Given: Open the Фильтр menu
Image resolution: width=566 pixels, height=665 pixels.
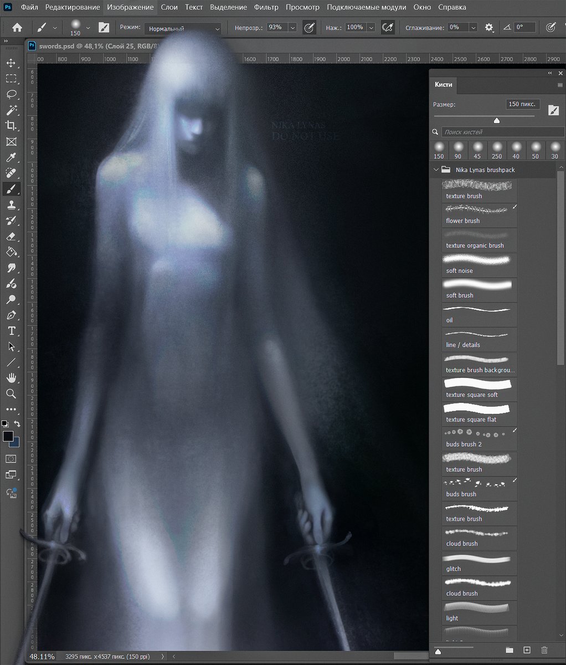Looking at the screenshot, I should pos(266,7).
